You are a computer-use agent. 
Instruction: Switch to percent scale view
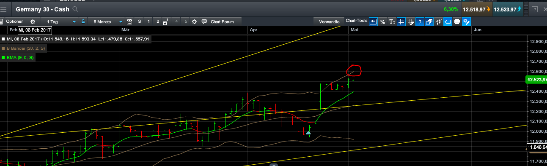[x=382, y=21]
